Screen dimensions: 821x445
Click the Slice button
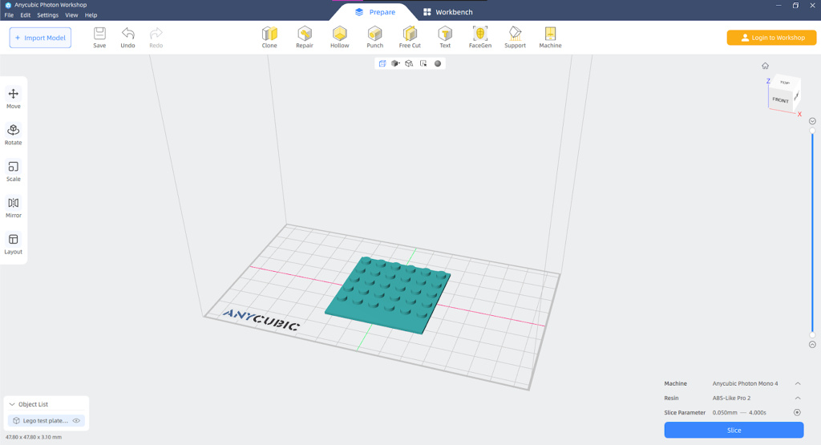pyautogui.click(x=734, y=431)
